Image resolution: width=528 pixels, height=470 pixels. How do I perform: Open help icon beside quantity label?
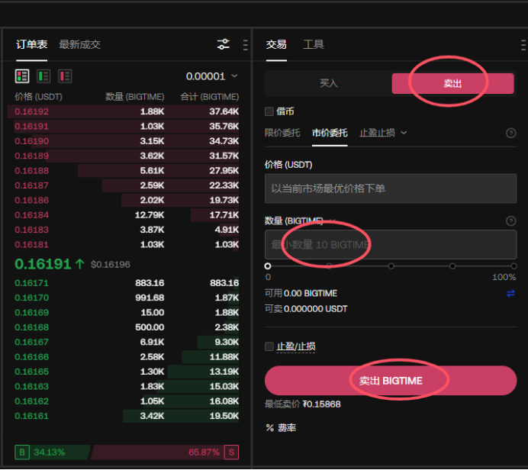(x=510, y=221)
